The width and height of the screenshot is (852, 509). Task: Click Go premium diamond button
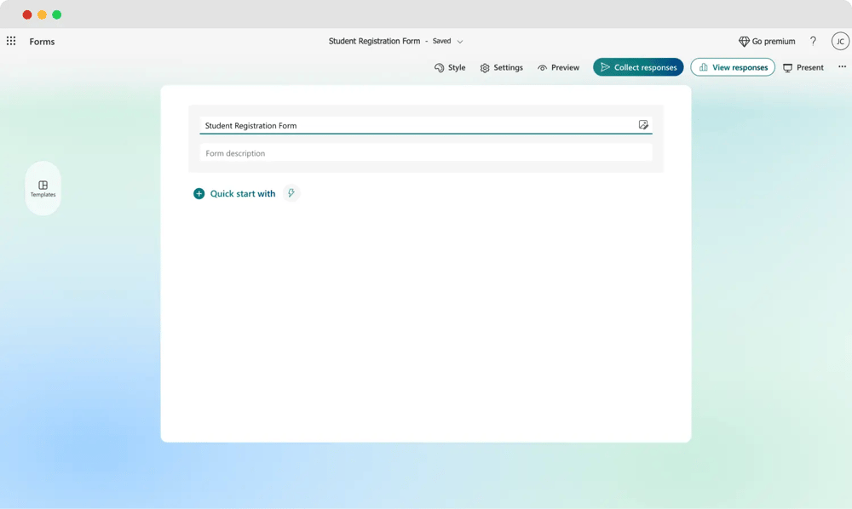click(766, 41)
